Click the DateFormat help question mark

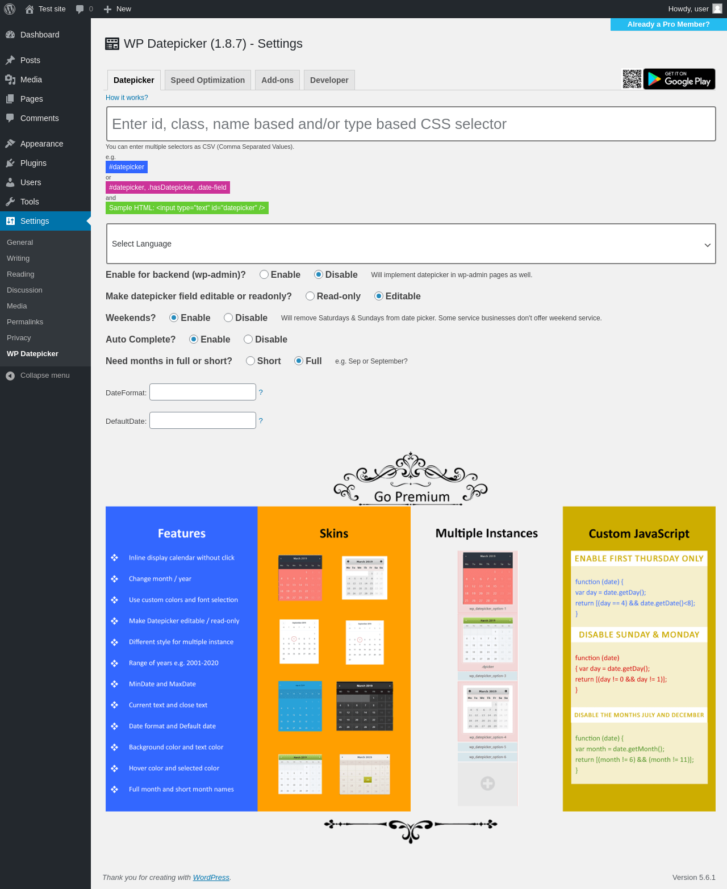(261, 393)
